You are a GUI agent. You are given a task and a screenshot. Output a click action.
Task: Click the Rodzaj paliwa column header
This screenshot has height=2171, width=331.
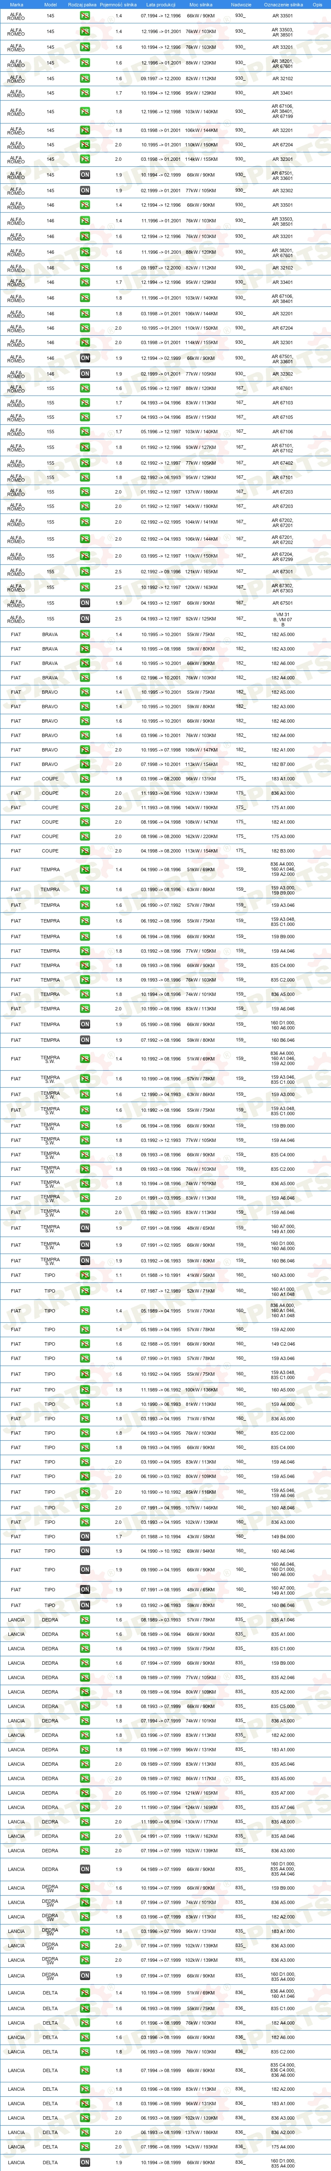pyautogui.click(x=83, y=4)
